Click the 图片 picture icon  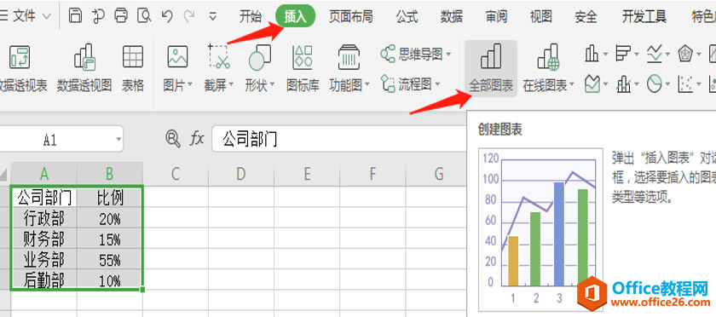coord(177,56)
